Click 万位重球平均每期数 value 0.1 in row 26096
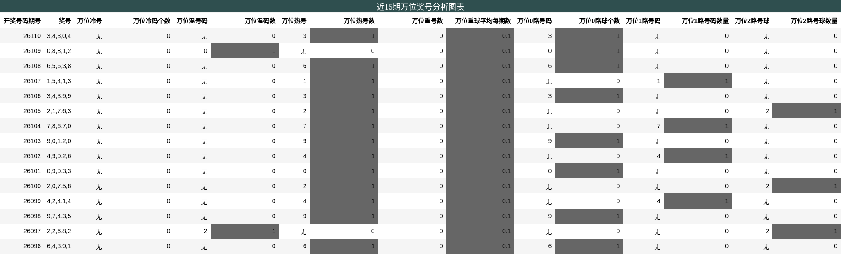Image resolution: width=841 pixels, height=254 pixels. (x=506, y=246)
